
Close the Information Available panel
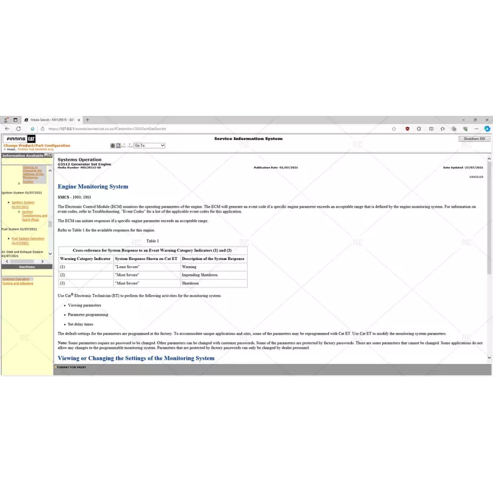click(51, 155)
